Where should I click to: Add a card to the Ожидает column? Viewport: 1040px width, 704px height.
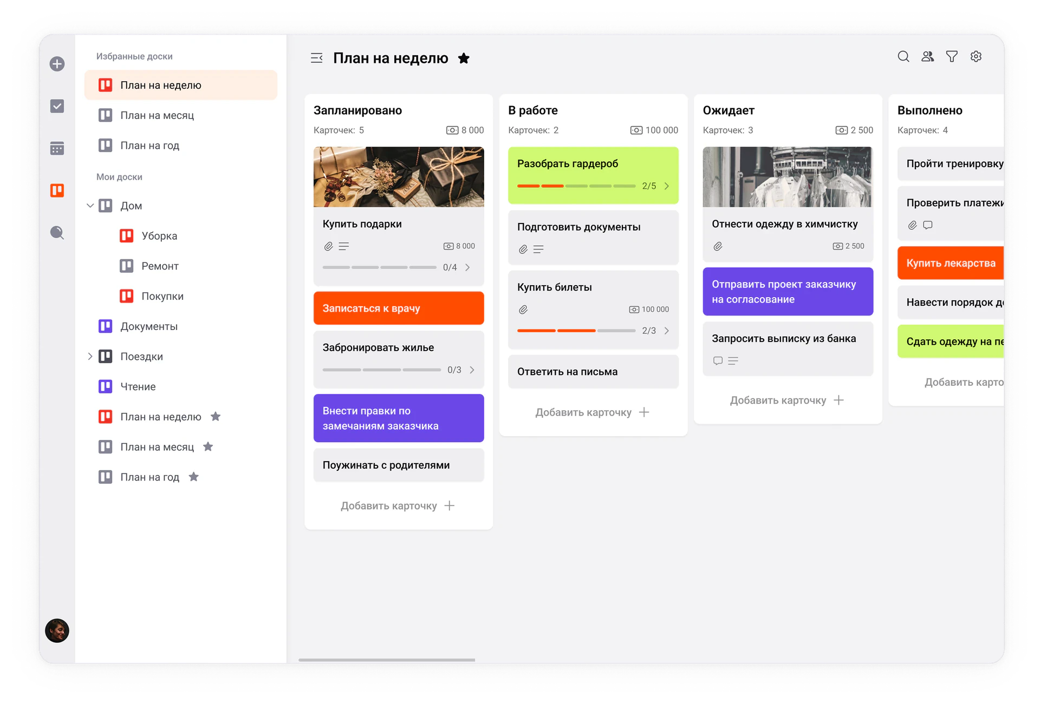click(x=786, y=400)
